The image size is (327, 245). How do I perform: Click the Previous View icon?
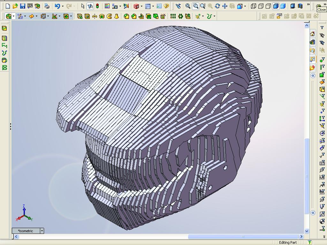click(178, 6)
